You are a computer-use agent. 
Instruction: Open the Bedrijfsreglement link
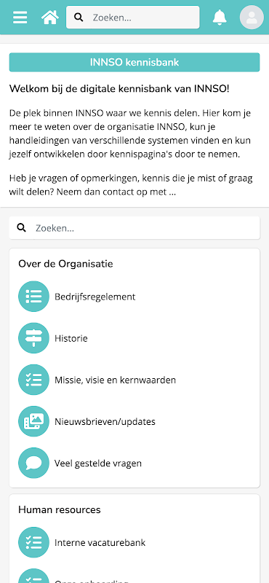pos(95,297)
